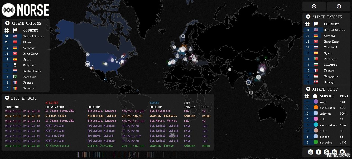The height and width of the screenshot is (159, 352).
Task: Click the LinkedIn share icon
Action: [x=334, y=152]
